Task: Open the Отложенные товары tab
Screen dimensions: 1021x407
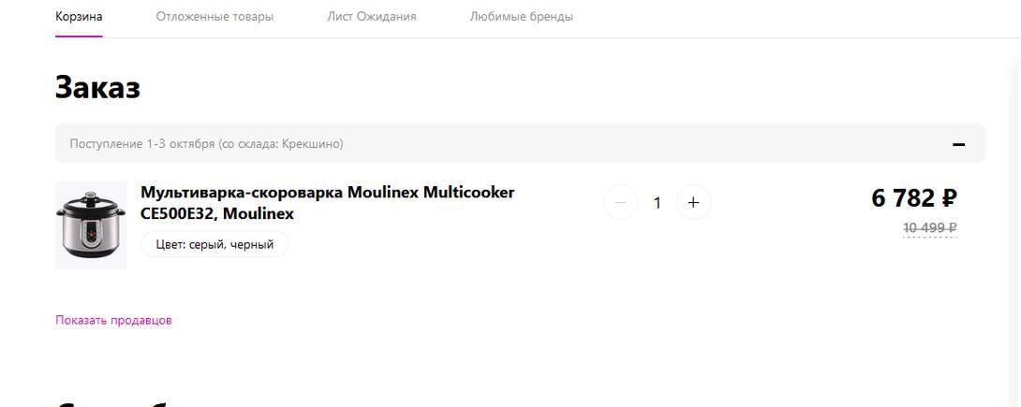Action: pyautogui.click(x=215, y=17)
